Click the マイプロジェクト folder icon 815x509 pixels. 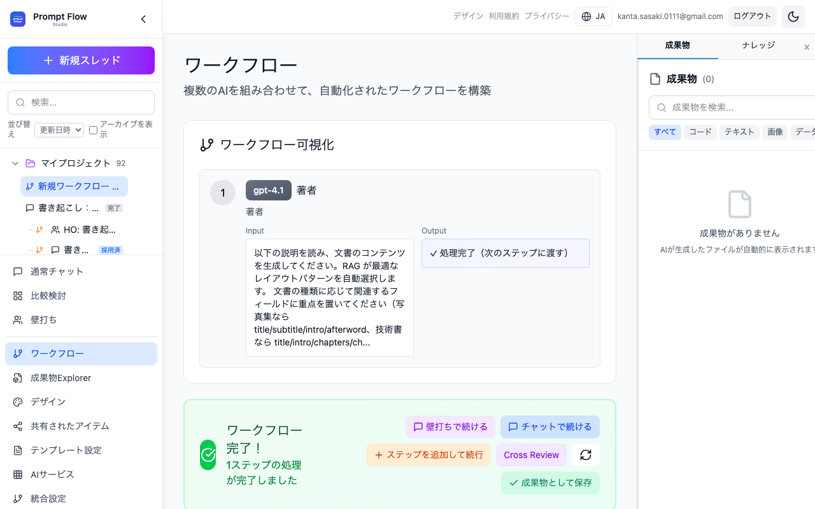click(x=31, y=164)
